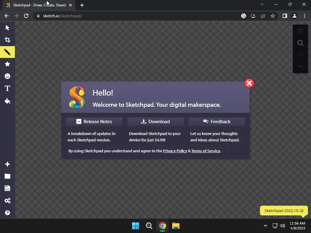This screenshot has height=233, width=311.
Task: Click the plus New sketch icon
Action: (x=7, y=164)
